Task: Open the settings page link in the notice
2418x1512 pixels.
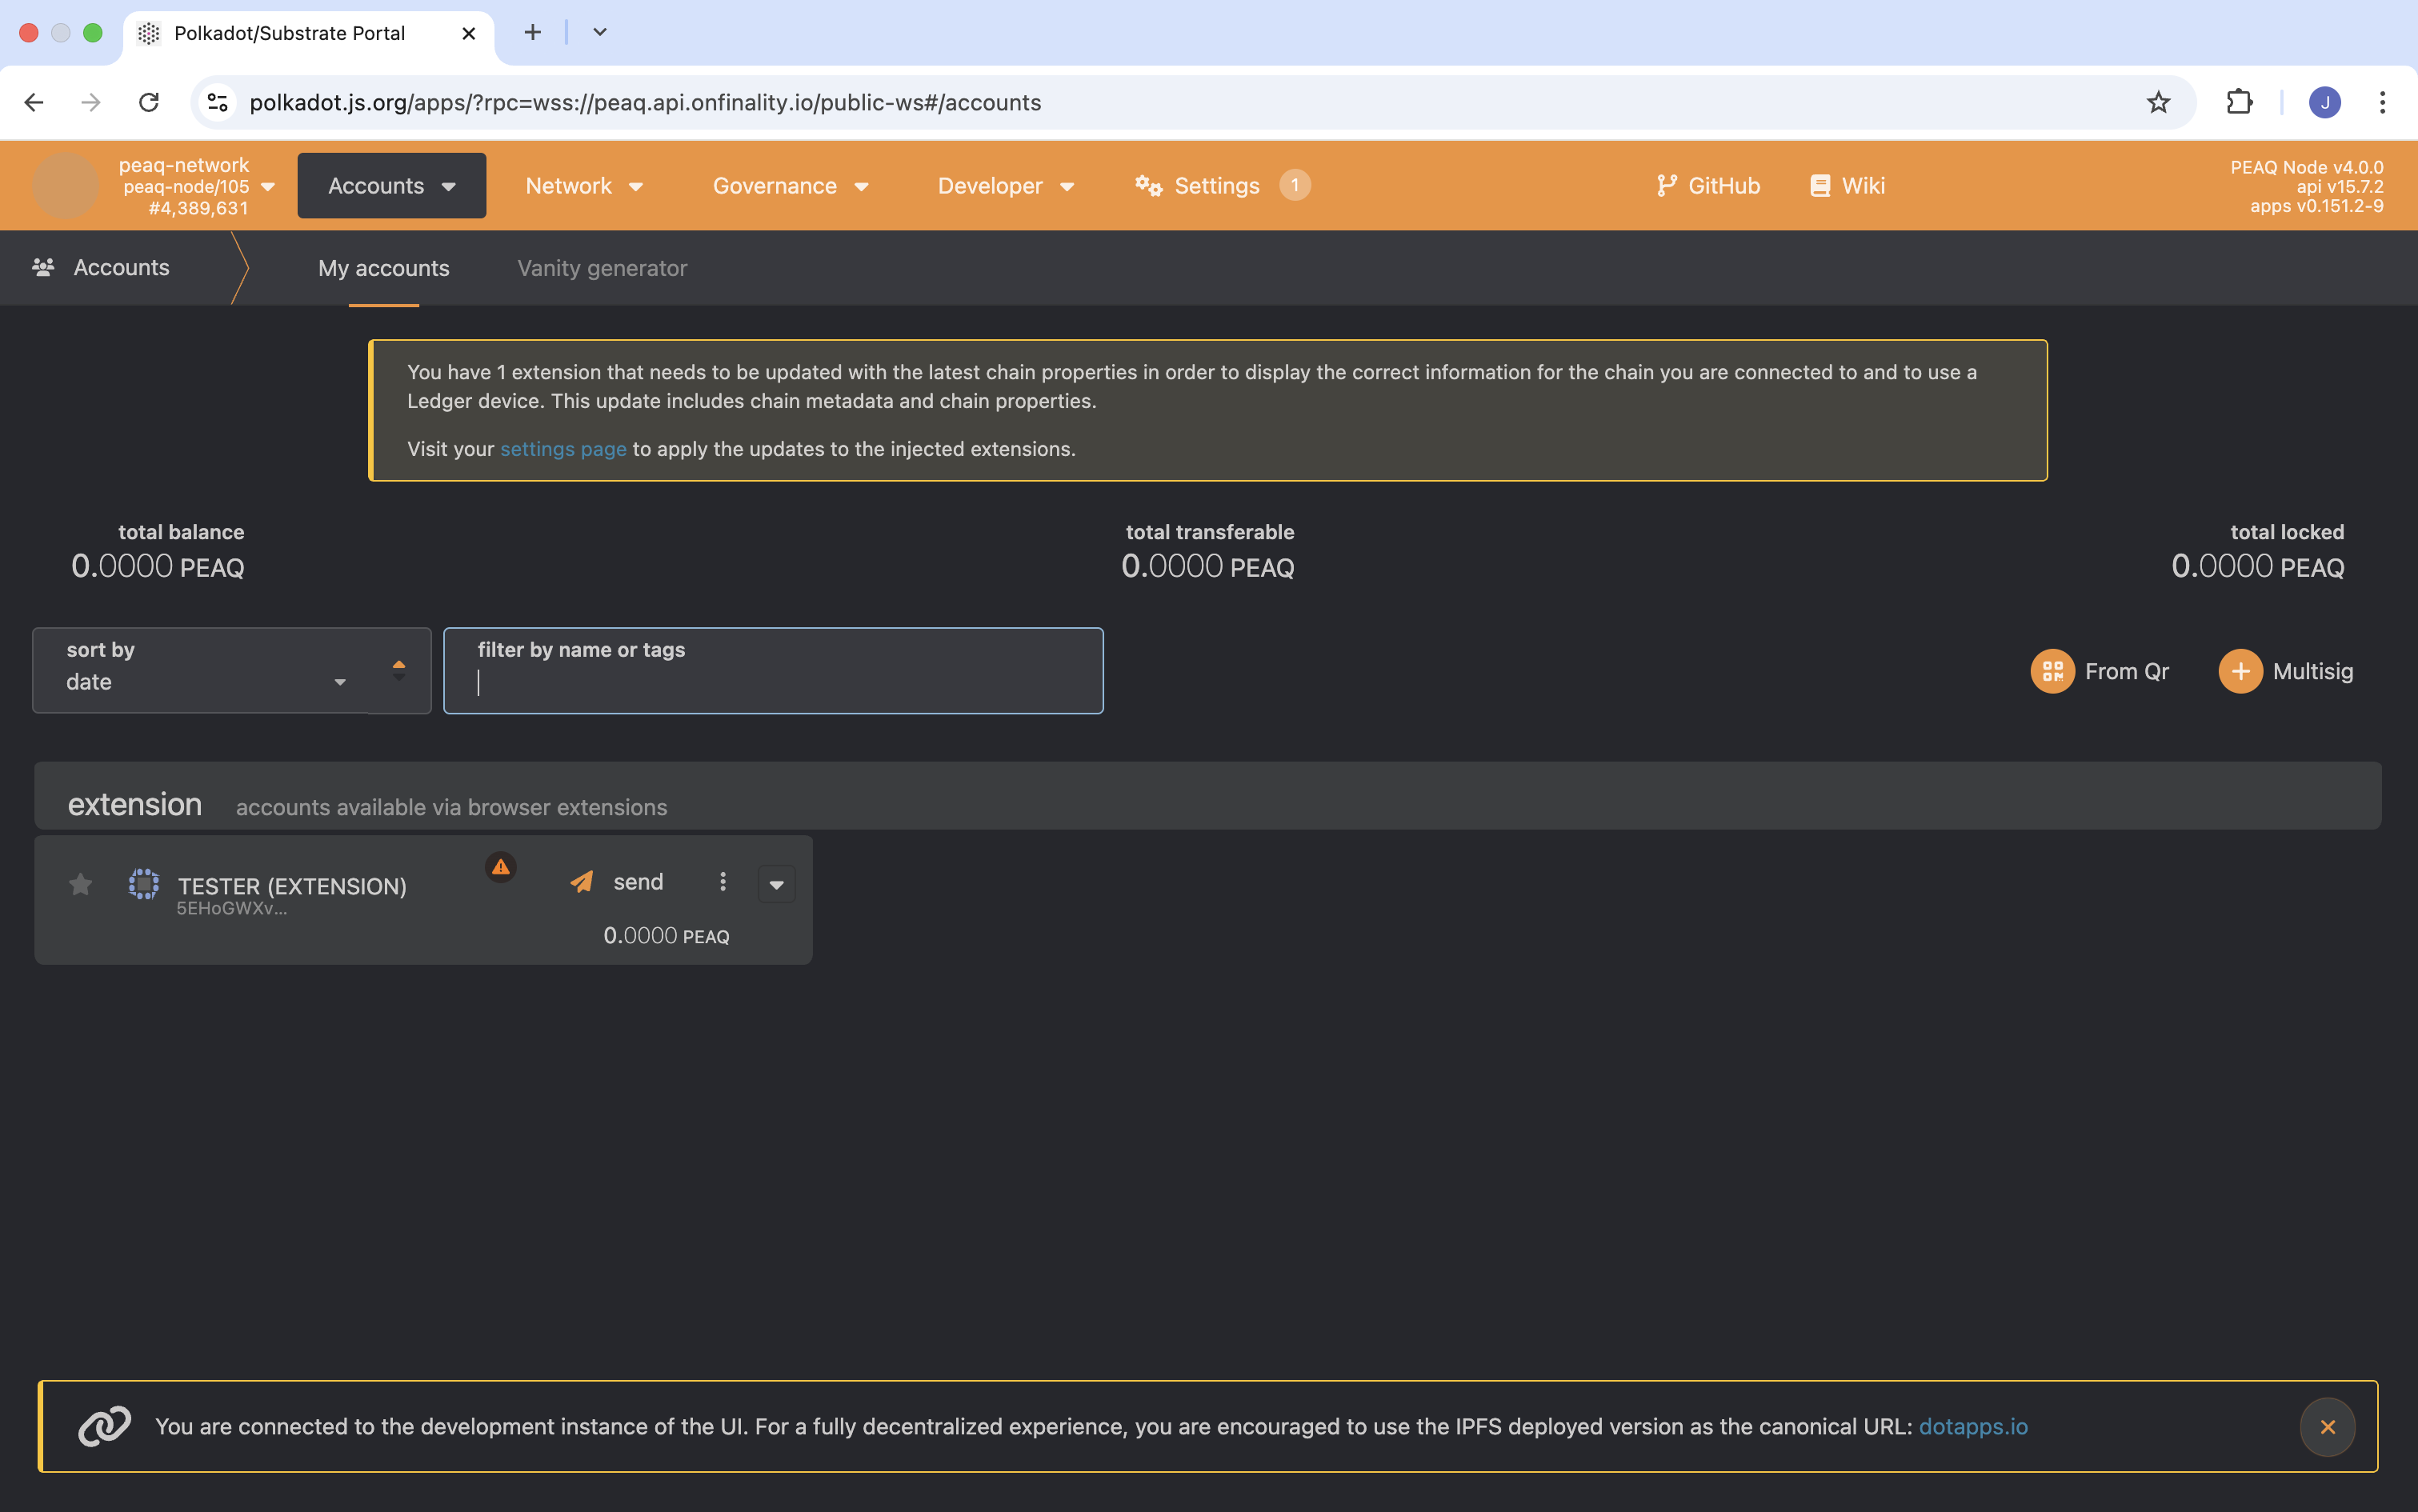Action: point(562,449)
